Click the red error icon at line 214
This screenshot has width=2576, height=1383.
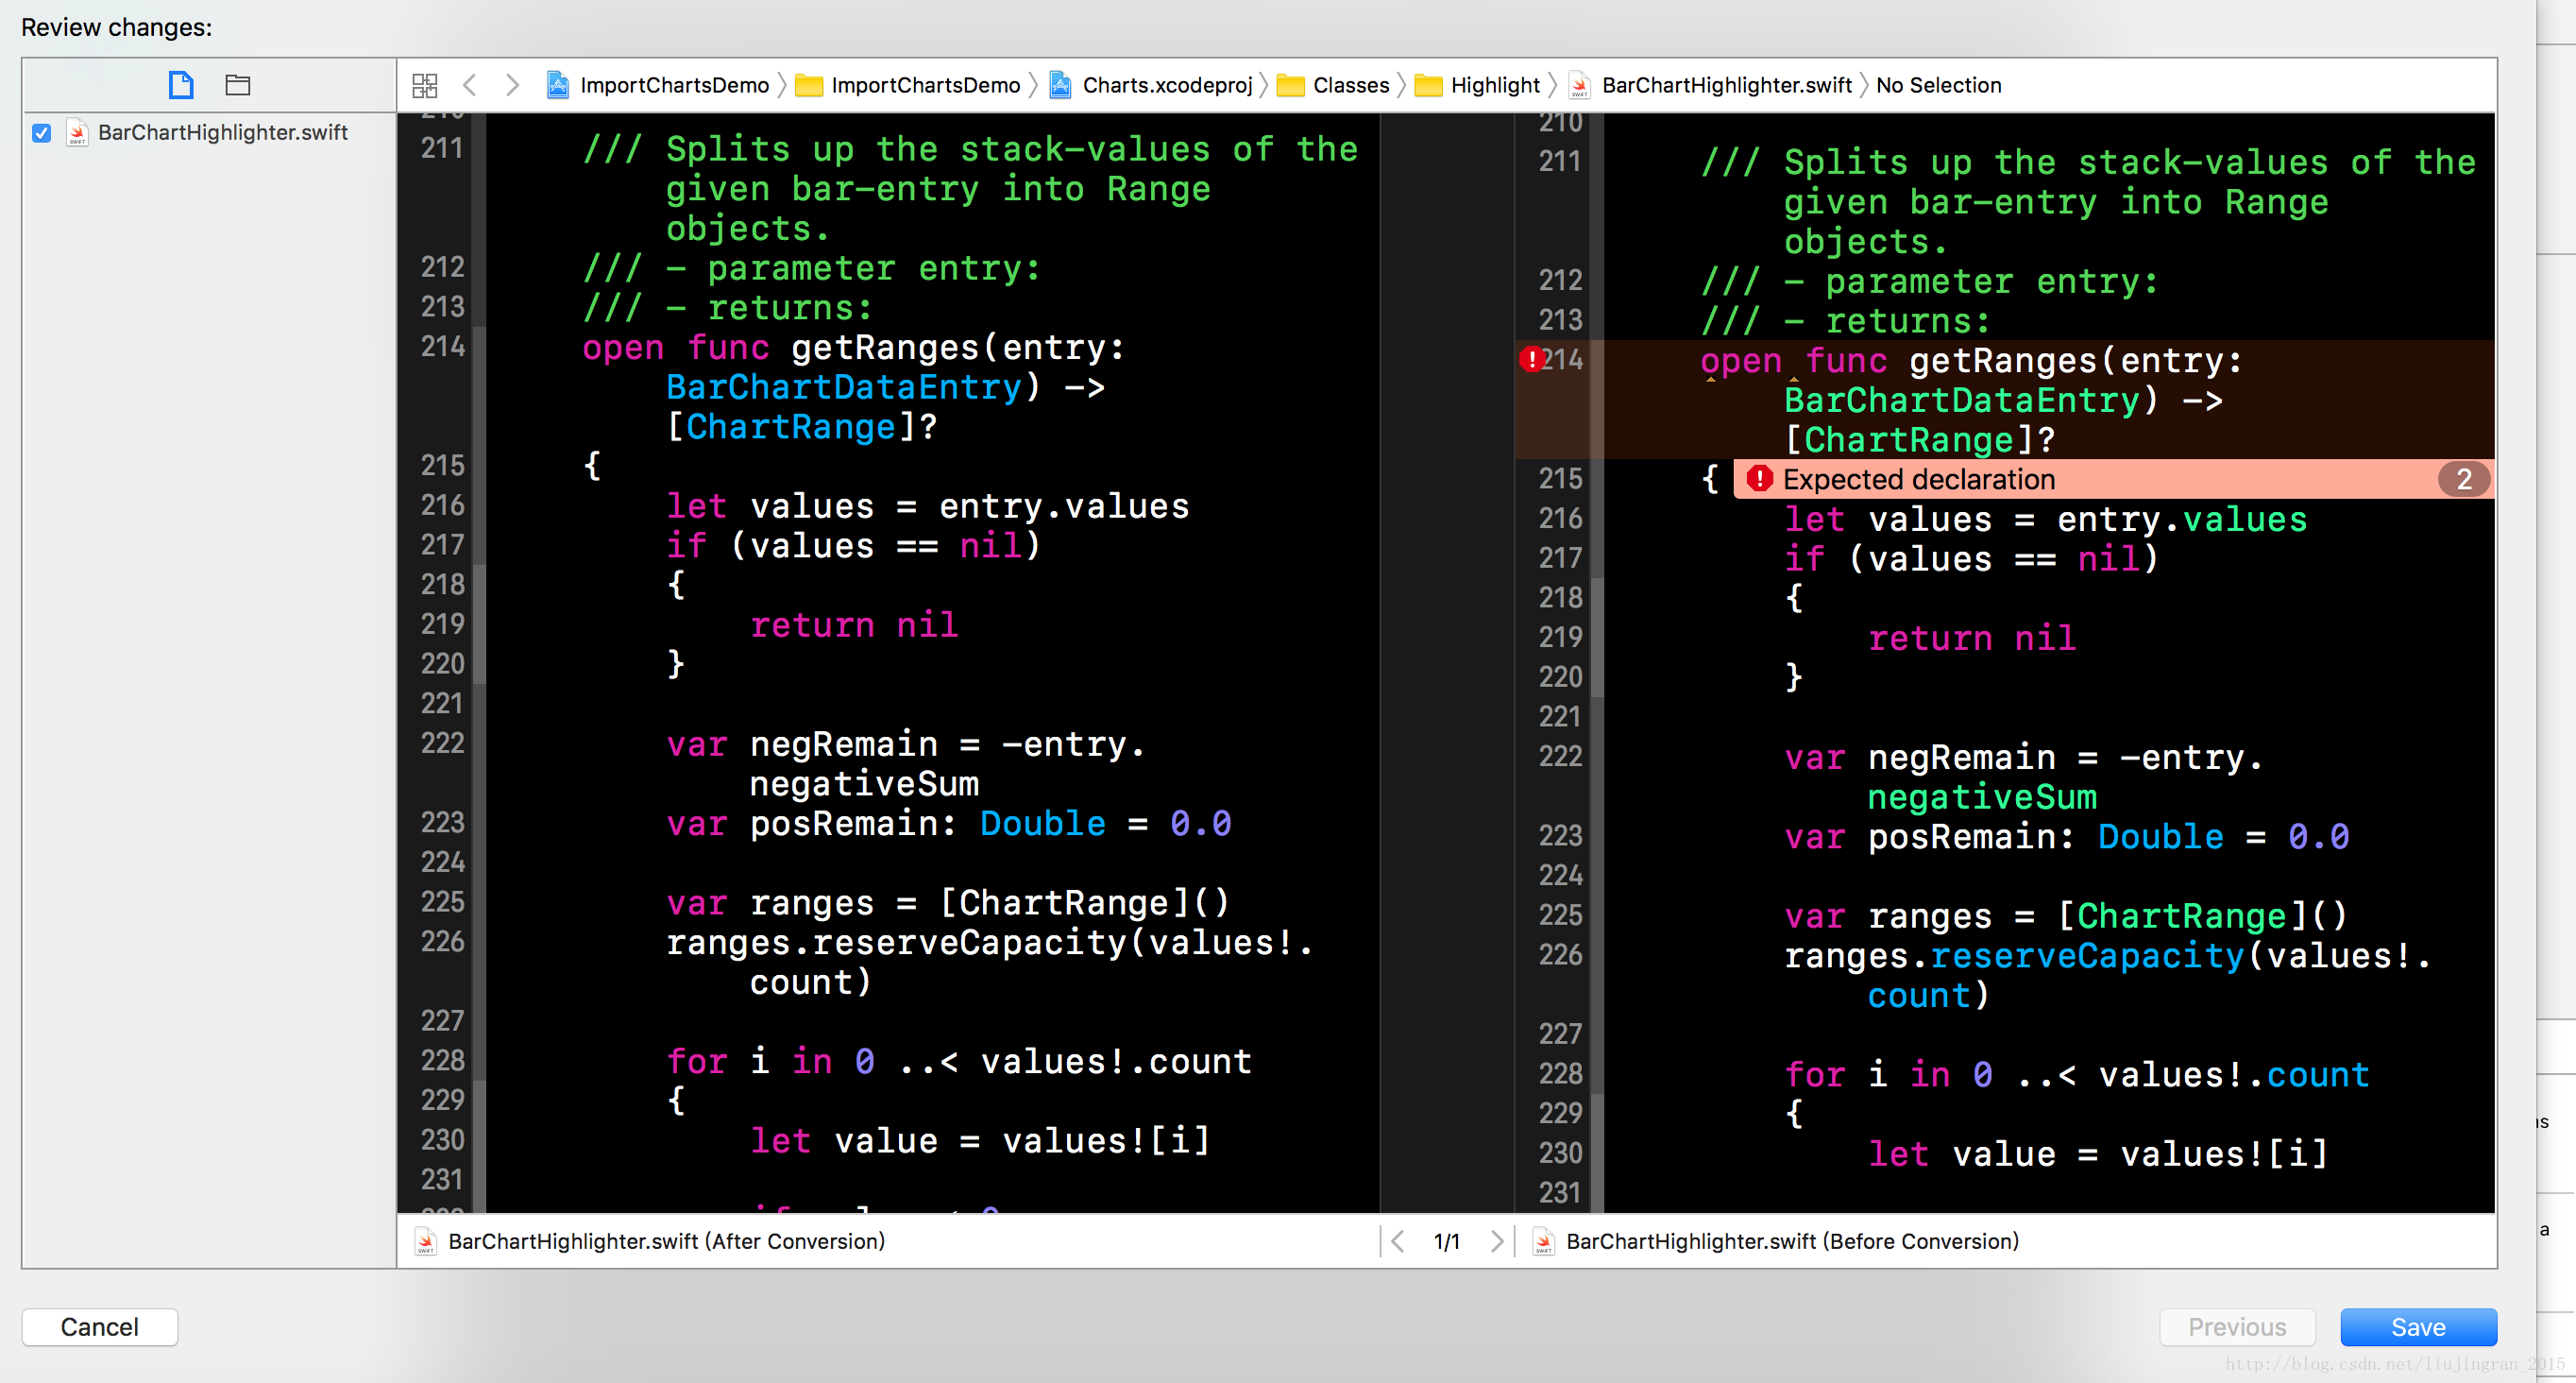click(x=1530, y=359)
